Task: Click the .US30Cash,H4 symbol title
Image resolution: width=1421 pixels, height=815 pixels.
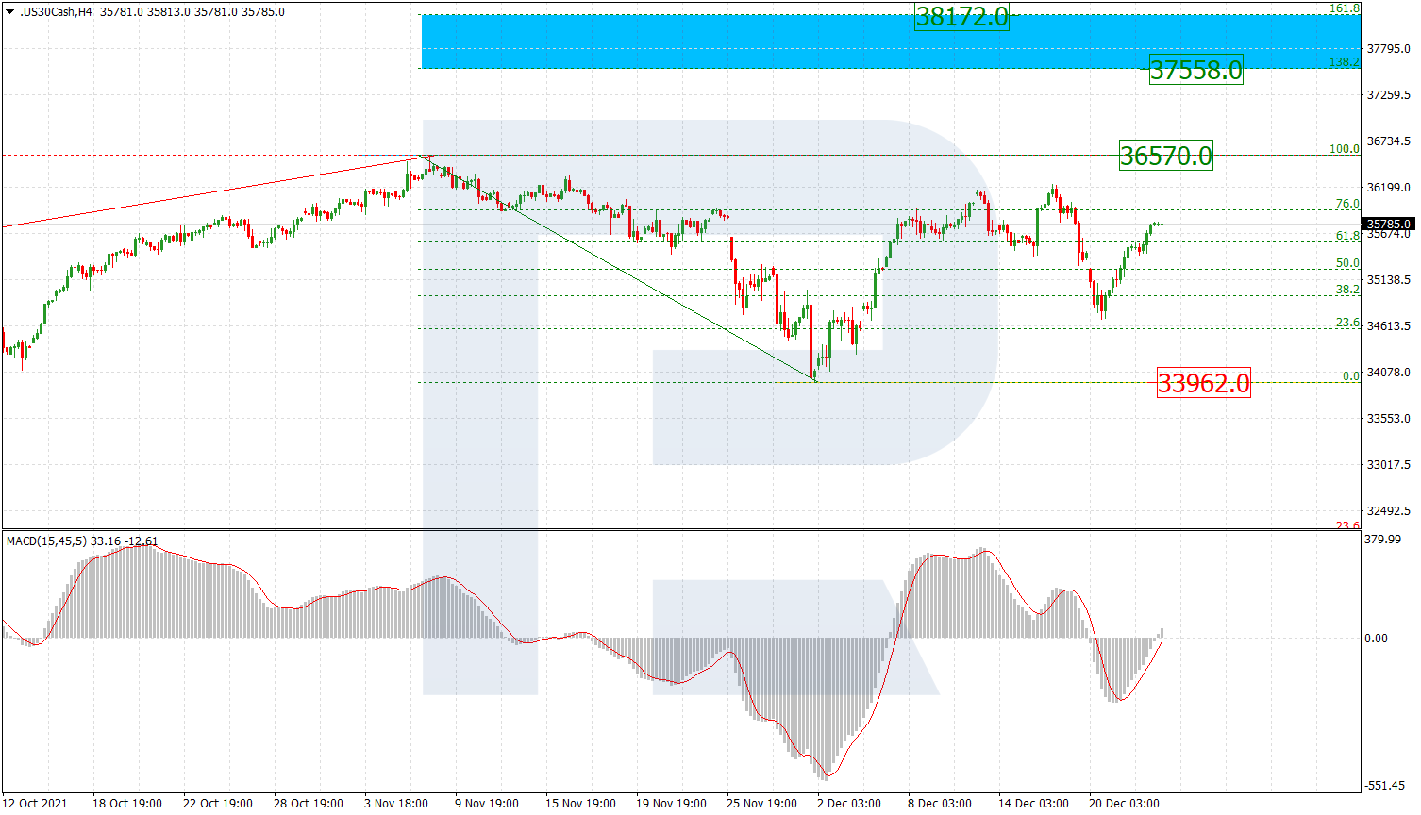Action: [56, 12]
